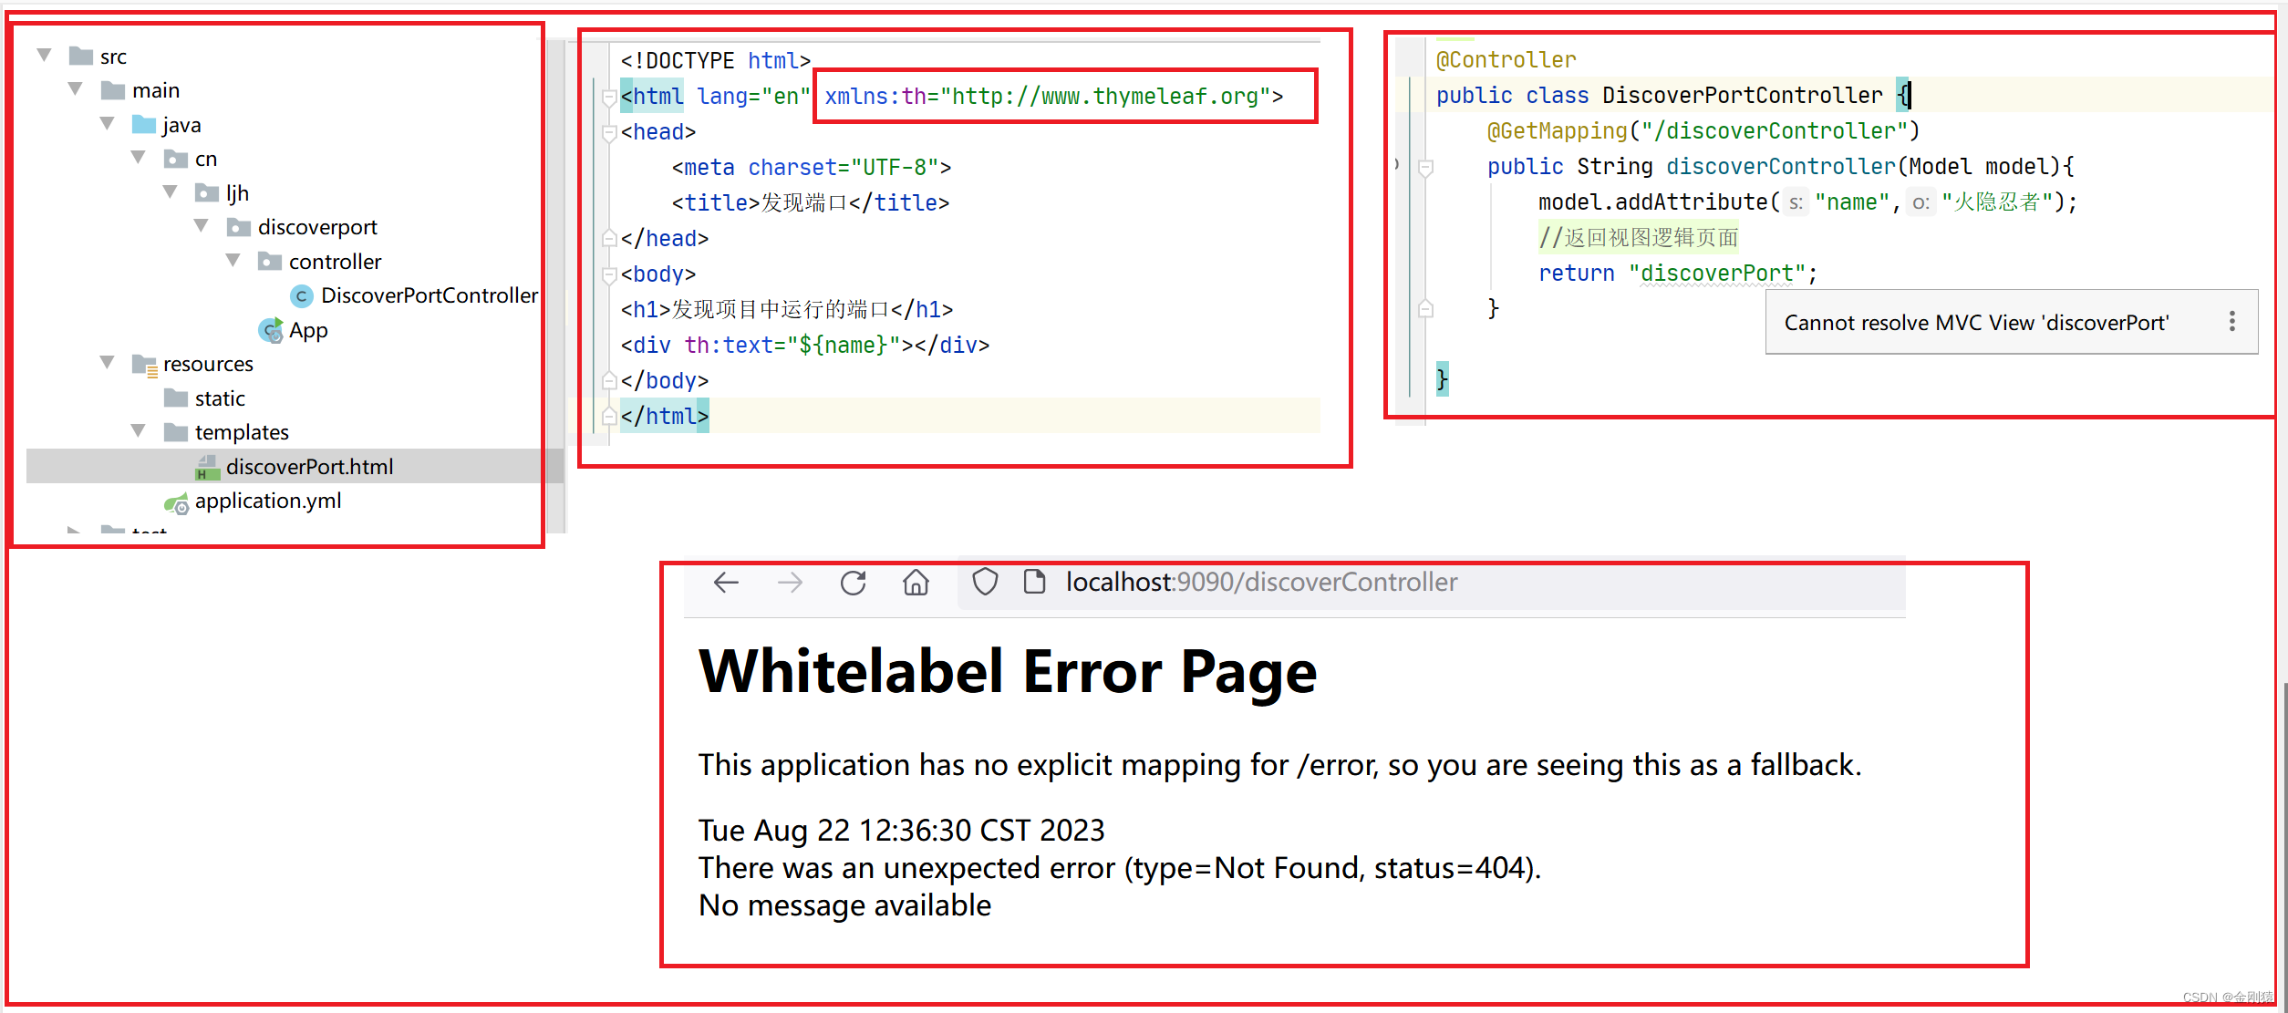This screenshot has height=1013, width=2288.
Task: Click the th:text div line
Action: 805,345
